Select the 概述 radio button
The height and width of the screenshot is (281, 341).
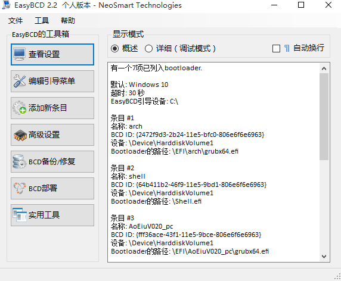[114, 48]
